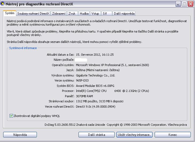Click the Nápověda button
Image resolution: width=195 pixels, height=142 pixels.
pos(20,135)
